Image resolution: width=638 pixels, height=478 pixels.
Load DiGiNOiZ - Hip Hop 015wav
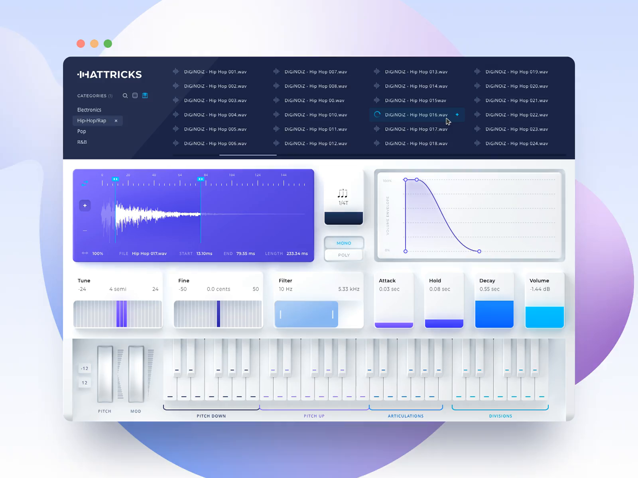pos(415,100)
